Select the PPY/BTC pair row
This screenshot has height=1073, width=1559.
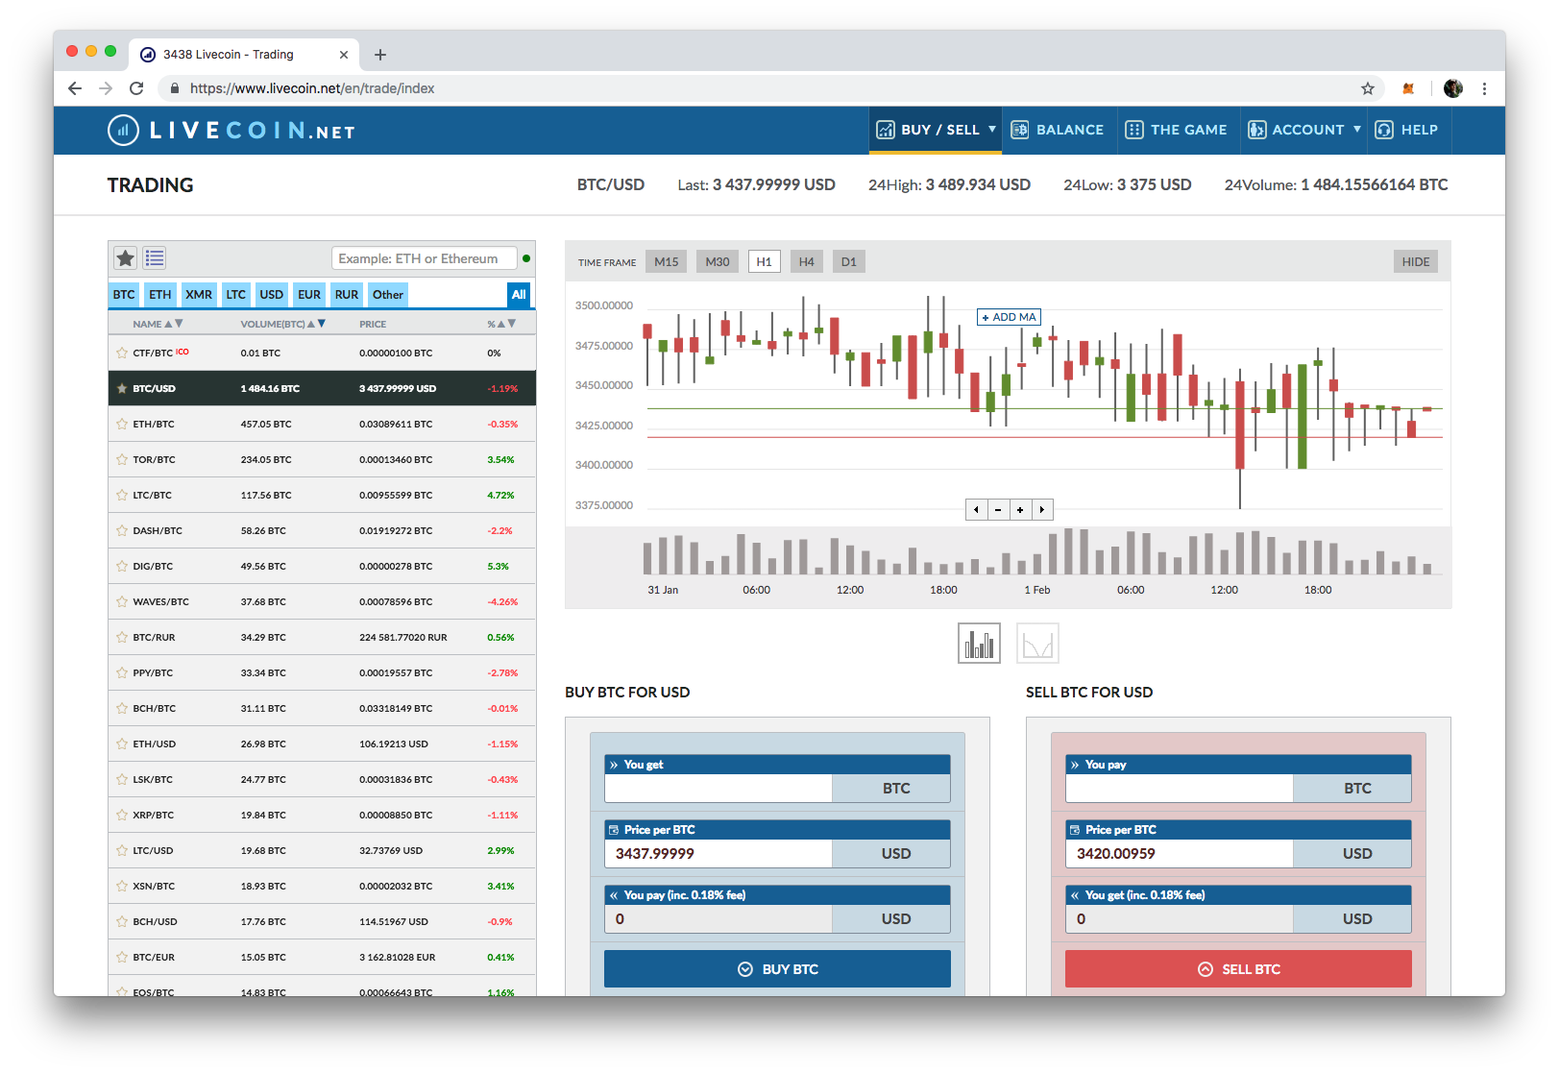[322, 672]
